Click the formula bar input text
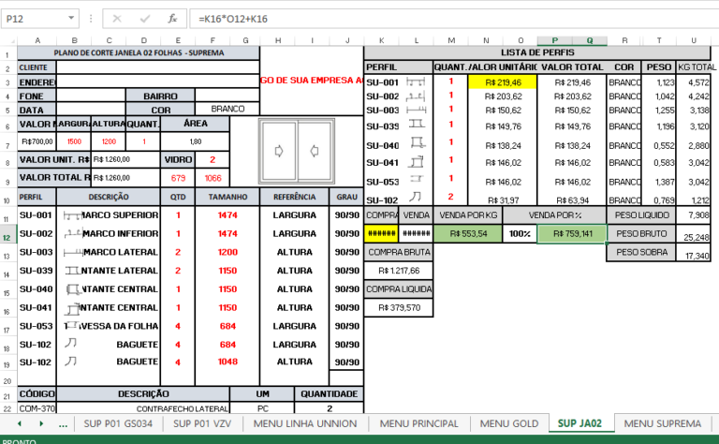 point(233,19)
